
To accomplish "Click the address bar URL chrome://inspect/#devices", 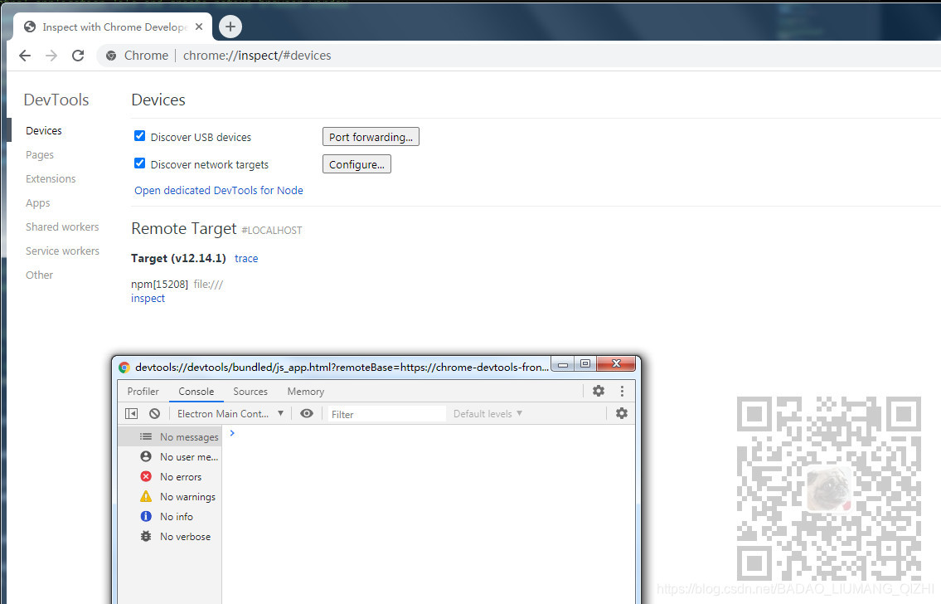I will click(x=257, y=56).
